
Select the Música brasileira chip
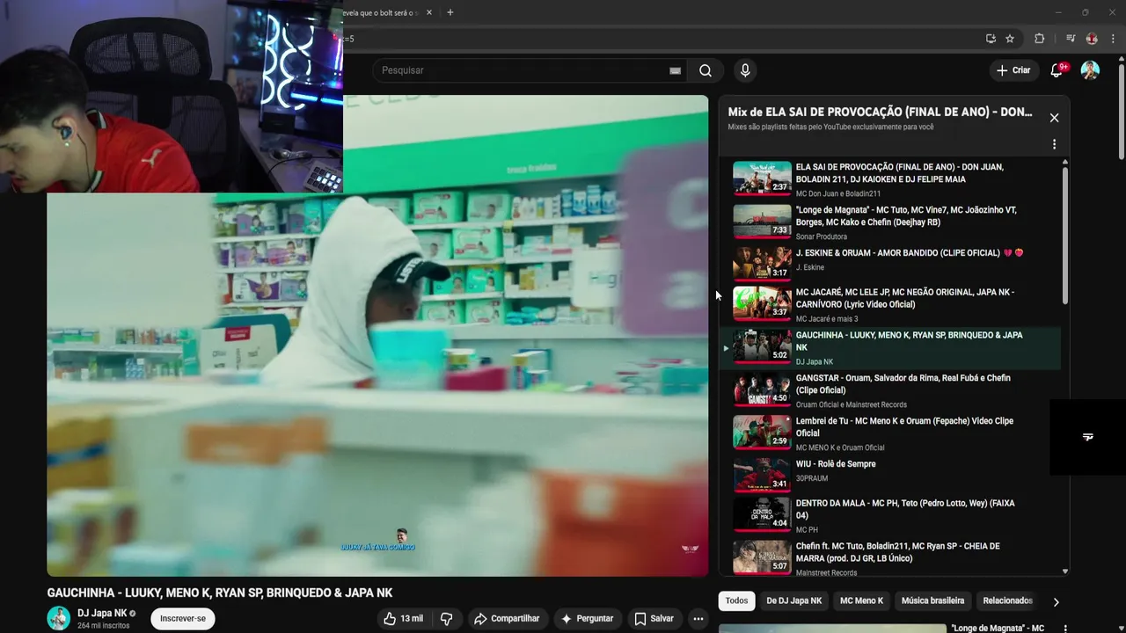(932, 600)
